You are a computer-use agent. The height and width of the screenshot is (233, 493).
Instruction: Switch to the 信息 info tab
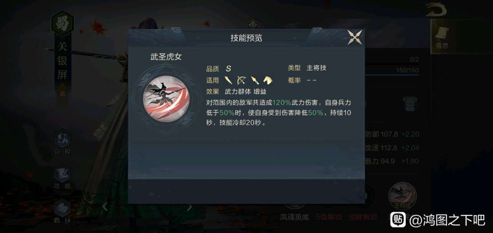[443, 36]
